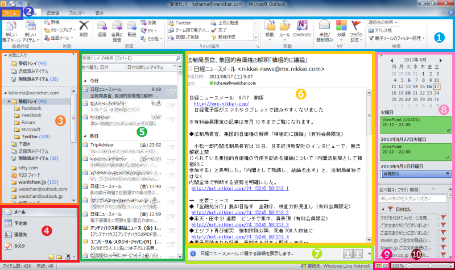Open the Send/Receive (送受信) tab
The width and height of the screenshot is (455, 270).
click(x=53, y=13)
